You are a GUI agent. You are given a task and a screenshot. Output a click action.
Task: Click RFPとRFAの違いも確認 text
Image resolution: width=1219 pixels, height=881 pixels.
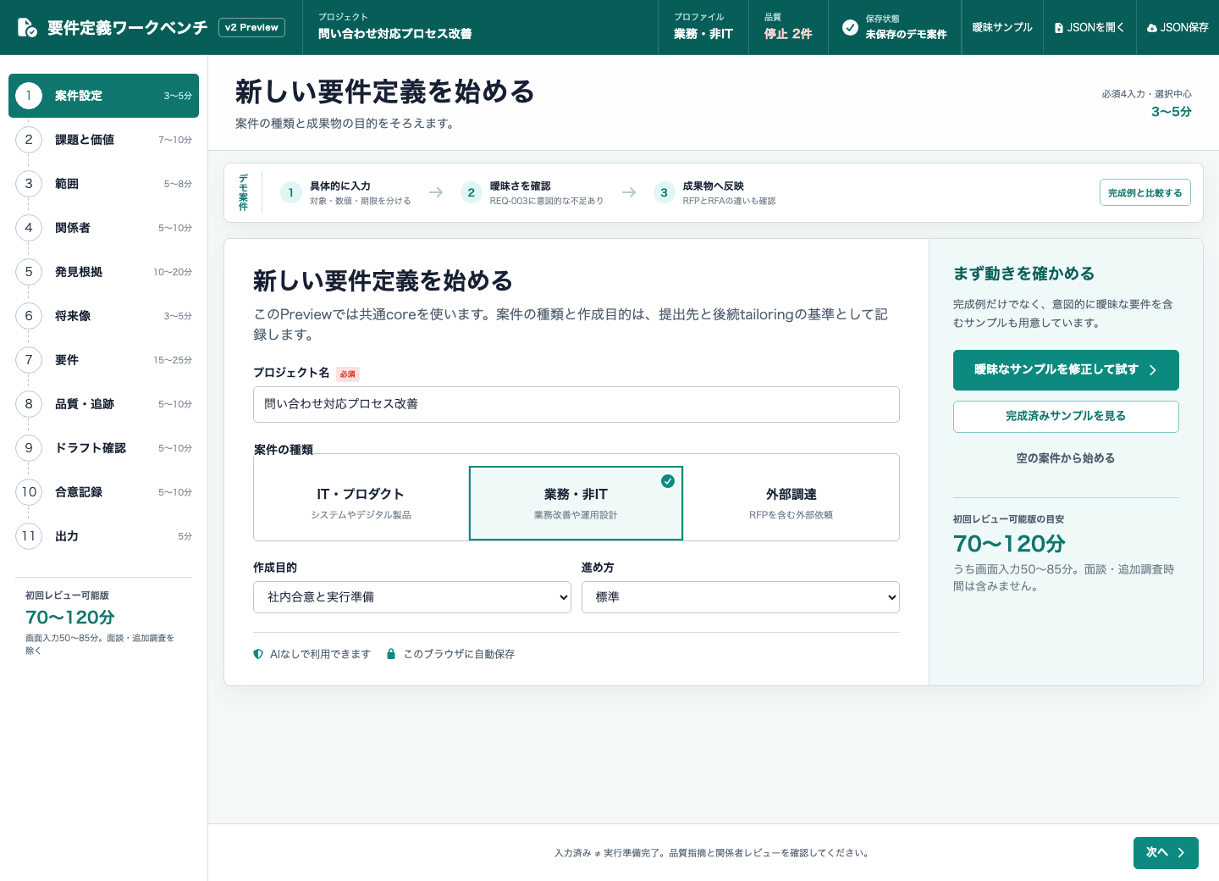[x=730, y=201]
